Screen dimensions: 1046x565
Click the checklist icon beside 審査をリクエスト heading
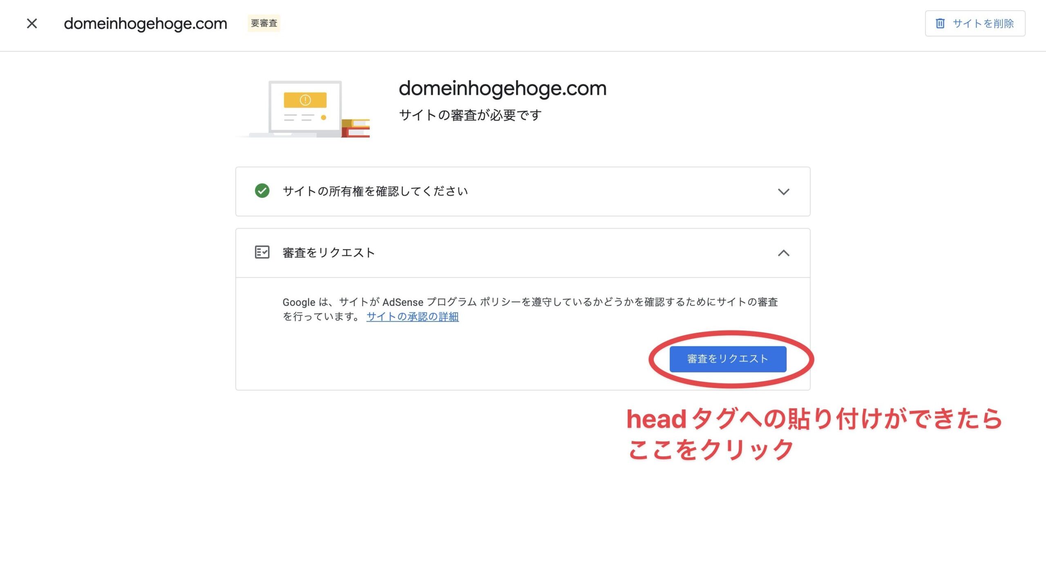pos(262,252)
